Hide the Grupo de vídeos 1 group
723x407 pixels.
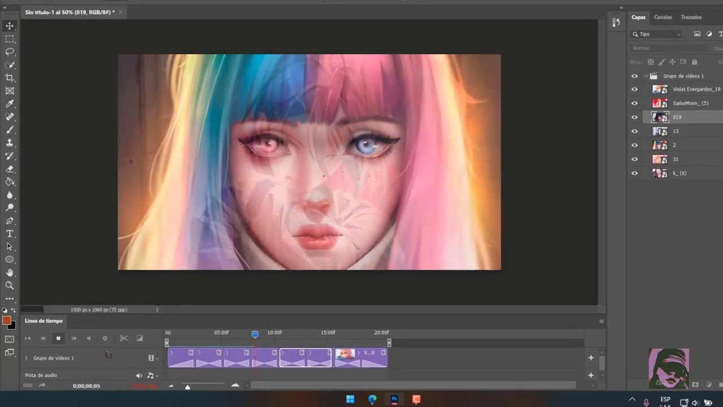(634, 76)
